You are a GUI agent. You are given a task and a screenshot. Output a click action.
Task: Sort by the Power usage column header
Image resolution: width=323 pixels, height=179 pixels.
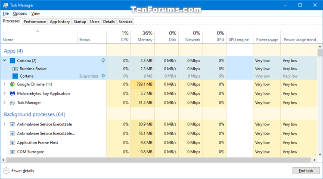click(267, 37)
